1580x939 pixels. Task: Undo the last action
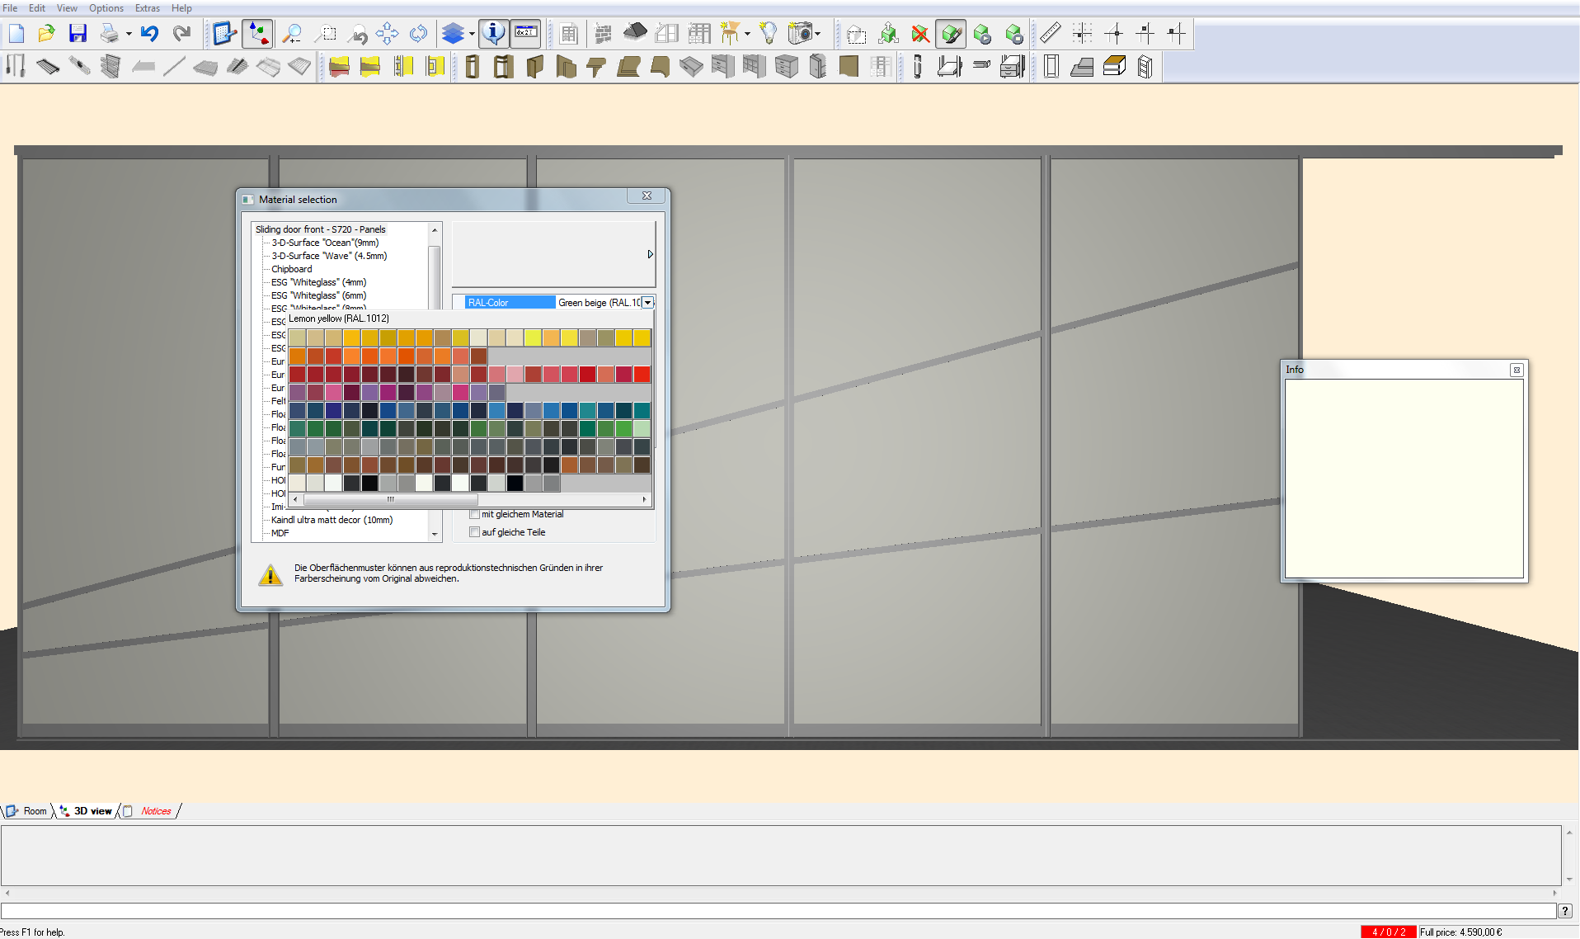point(148,33)
